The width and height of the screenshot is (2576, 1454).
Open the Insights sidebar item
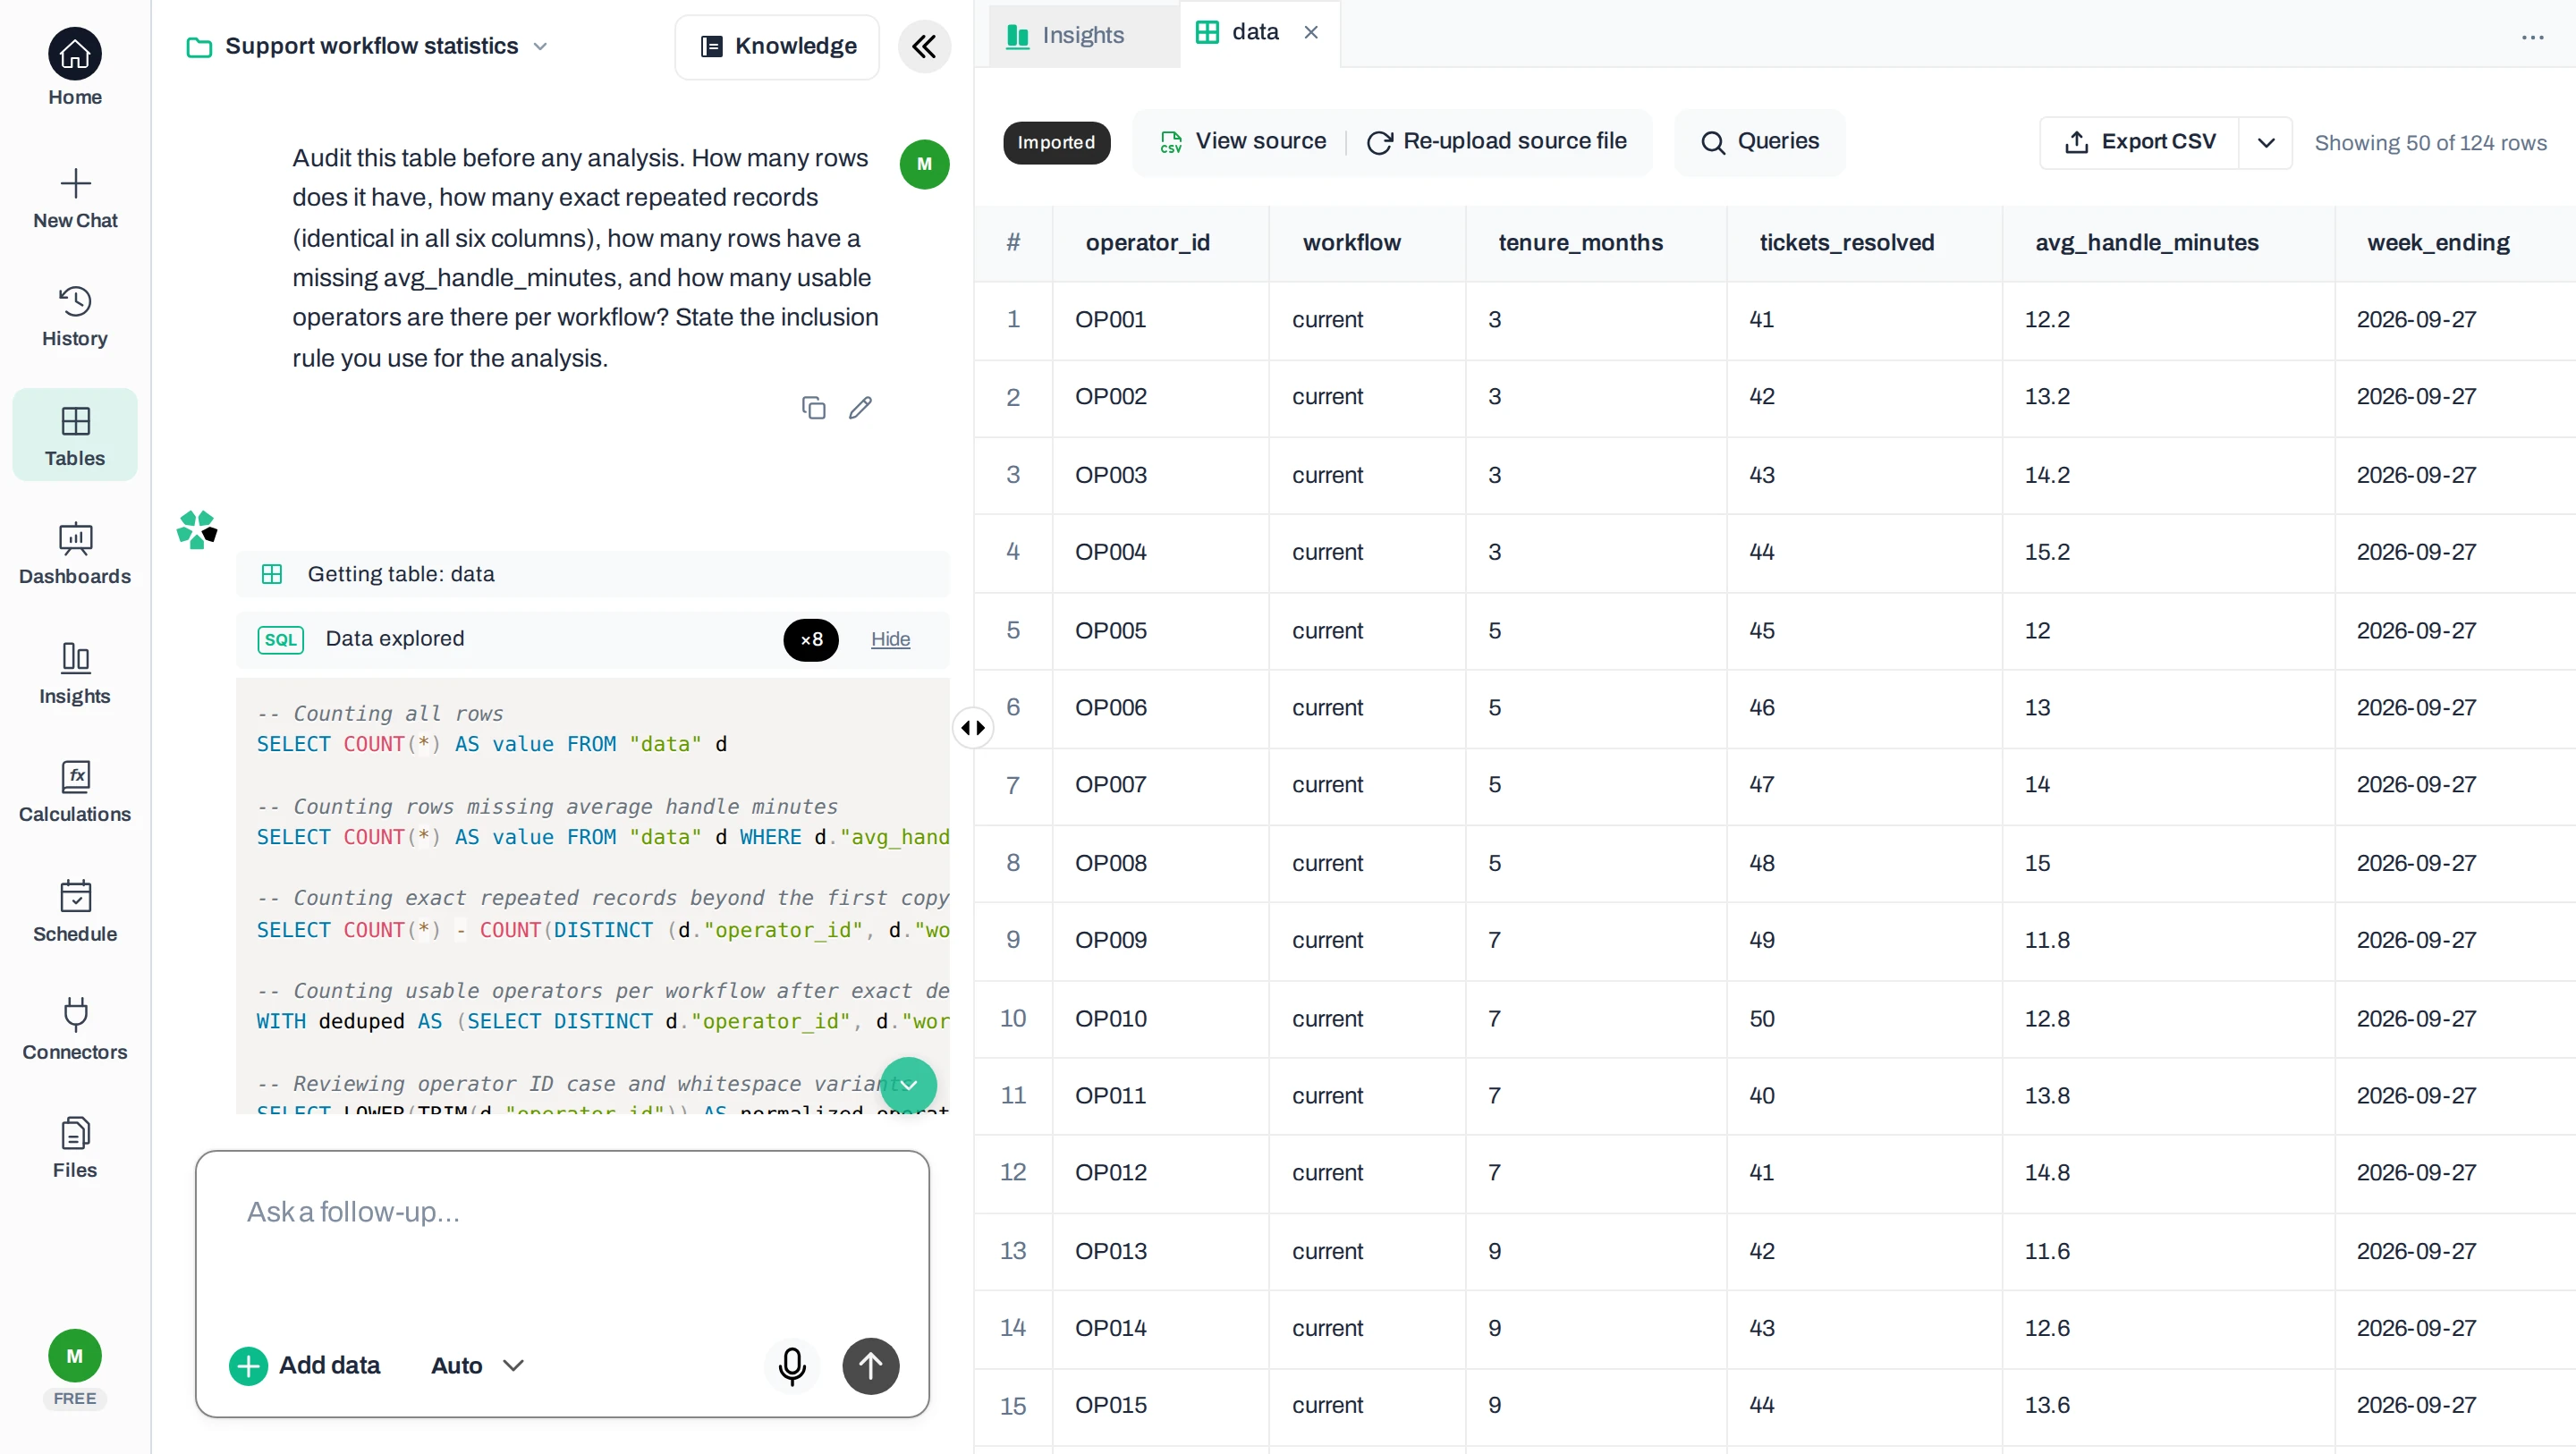[75, 673]
